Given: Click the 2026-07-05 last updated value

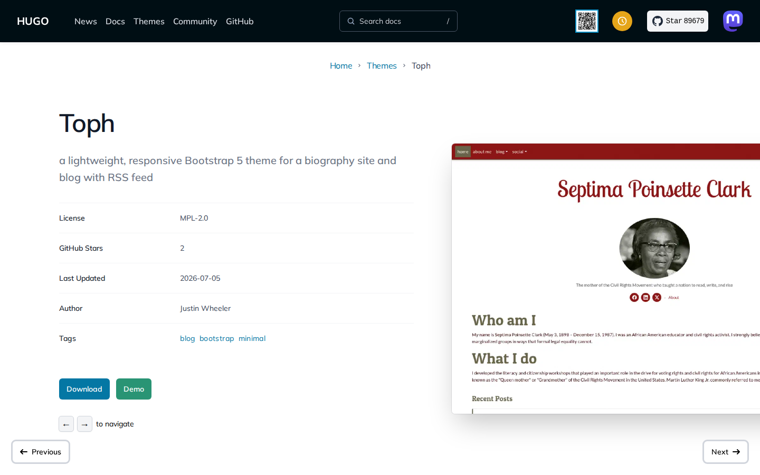Looking at the screenshot, I should pyautogui.click(x=200, y=278).
